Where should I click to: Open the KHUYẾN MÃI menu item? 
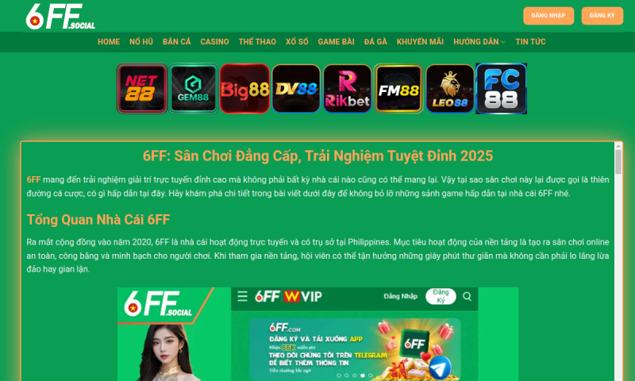(x=420, y=42)
